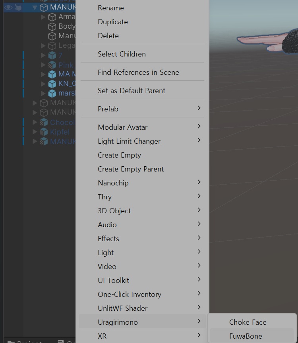
Task: Expand the mars prefab arrow
Action: 43,93
